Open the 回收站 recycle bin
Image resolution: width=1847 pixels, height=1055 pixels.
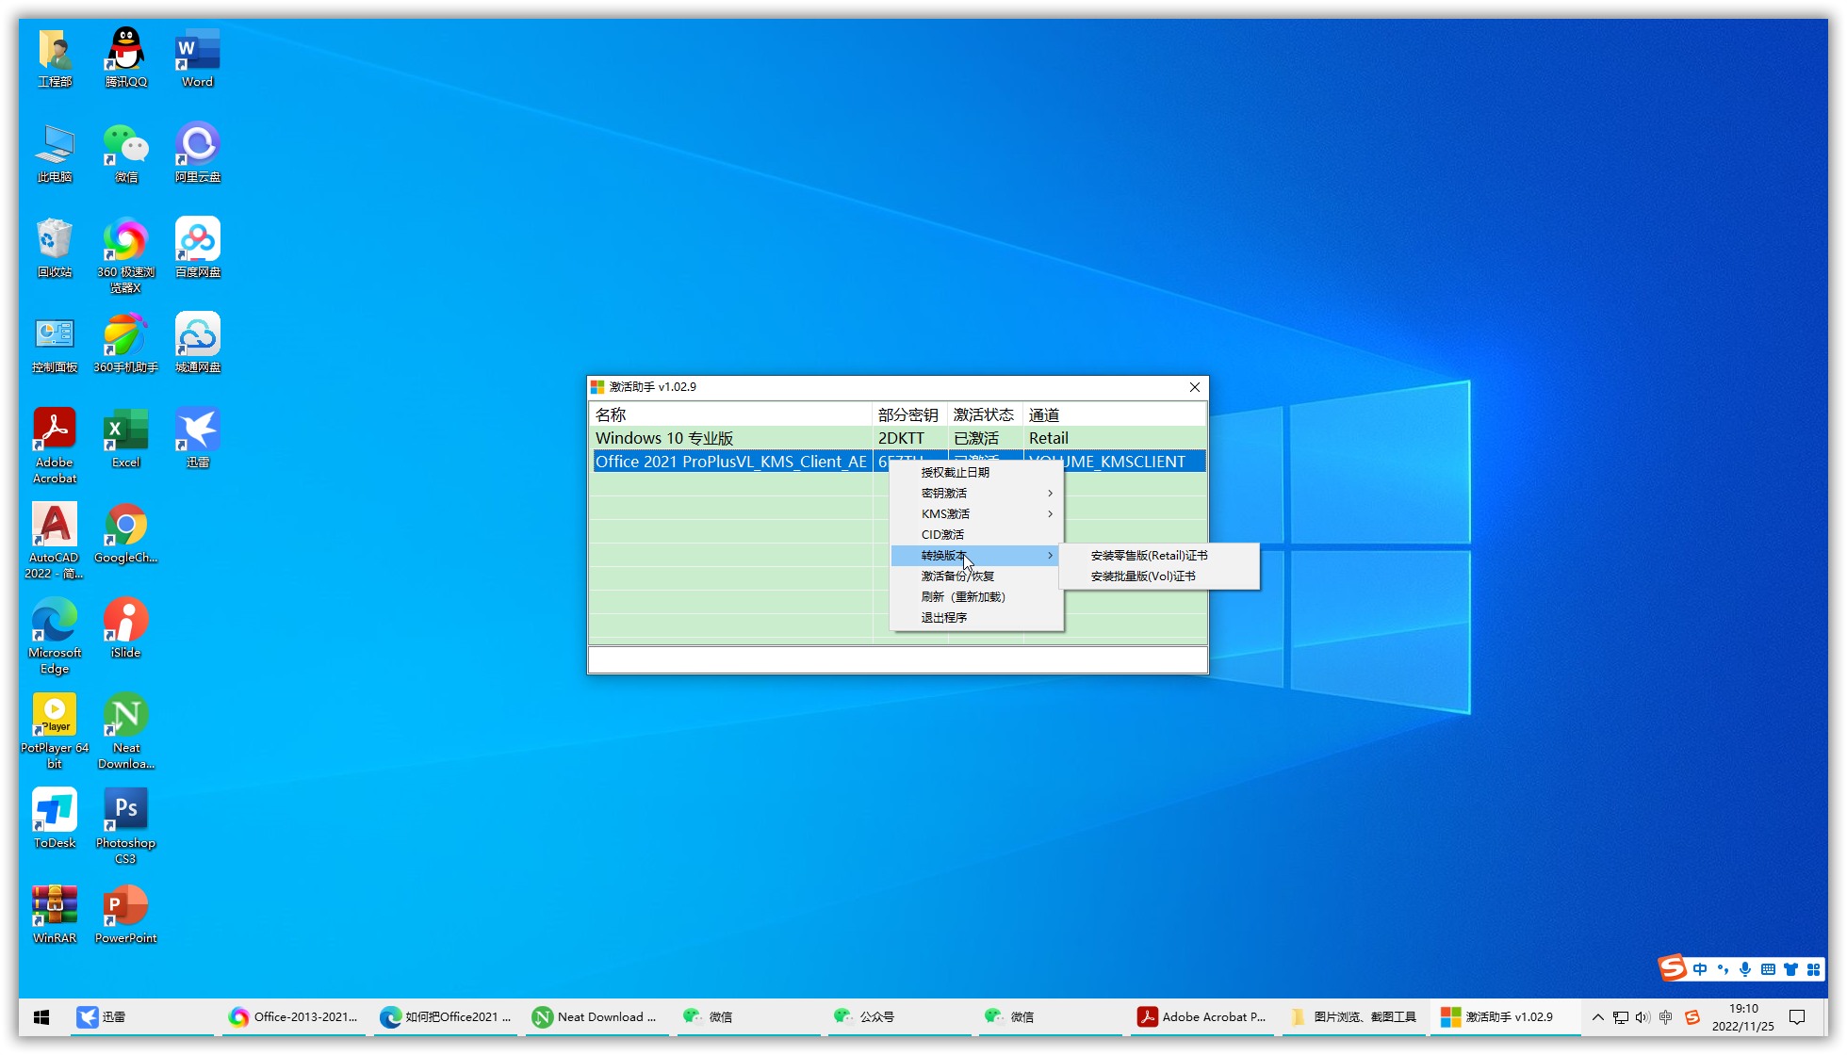coord(55,248)
